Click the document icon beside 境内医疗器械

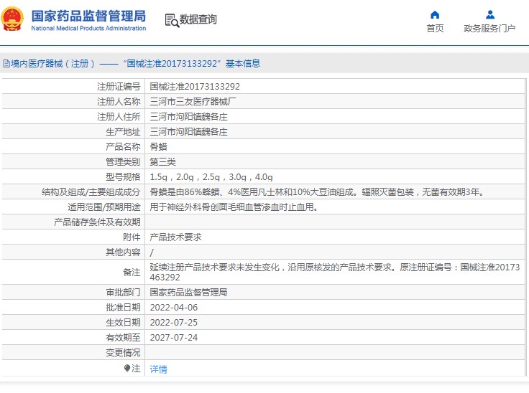(x=6, y=64)
